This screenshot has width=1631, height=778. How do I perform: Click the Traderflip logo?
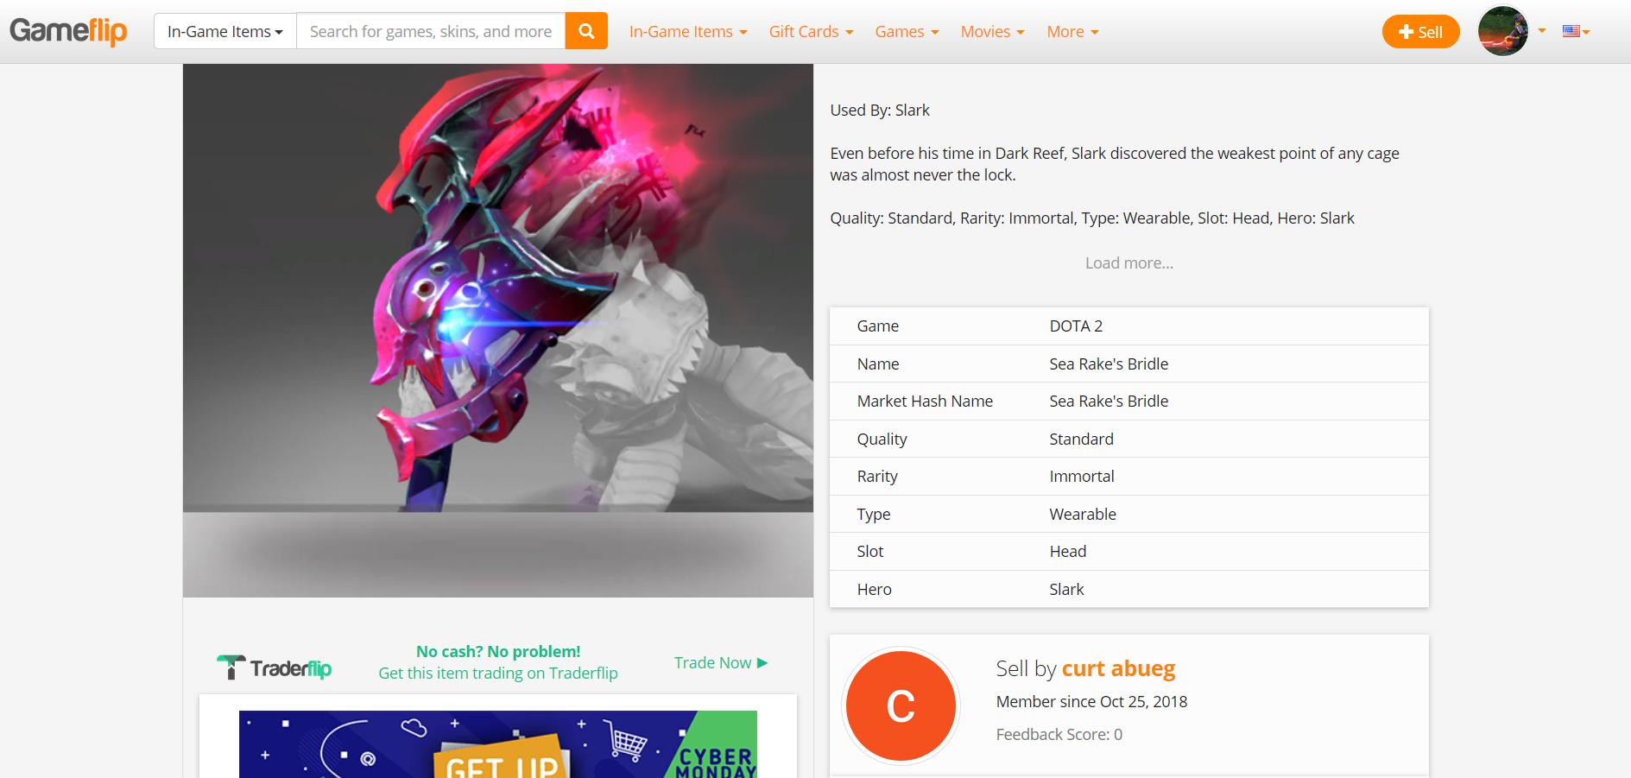click(x=274, y=667)
